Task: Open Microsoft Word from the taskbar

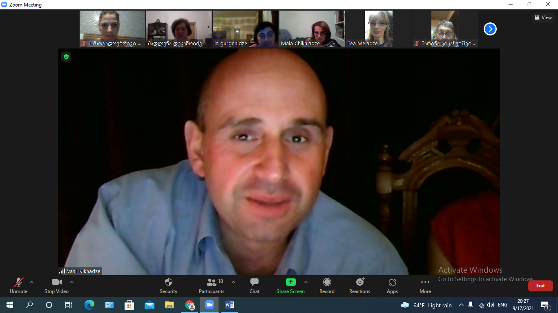Action: click(x=230, y=305)
